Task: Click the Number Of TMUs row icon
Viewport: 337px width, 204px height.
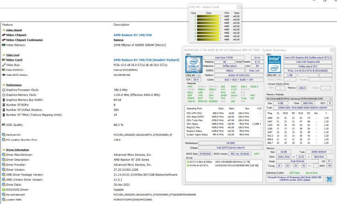Action: click(x=4, y=115)
